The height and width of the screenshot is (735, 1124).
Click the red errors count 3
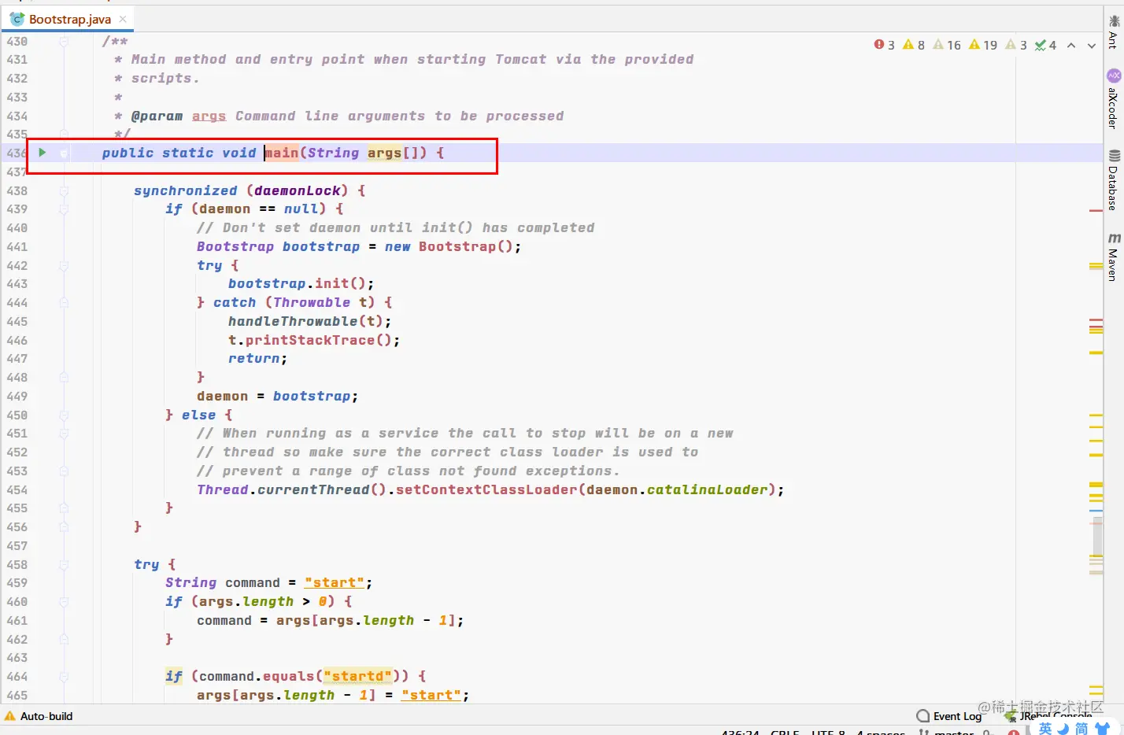tap(885, 45)
